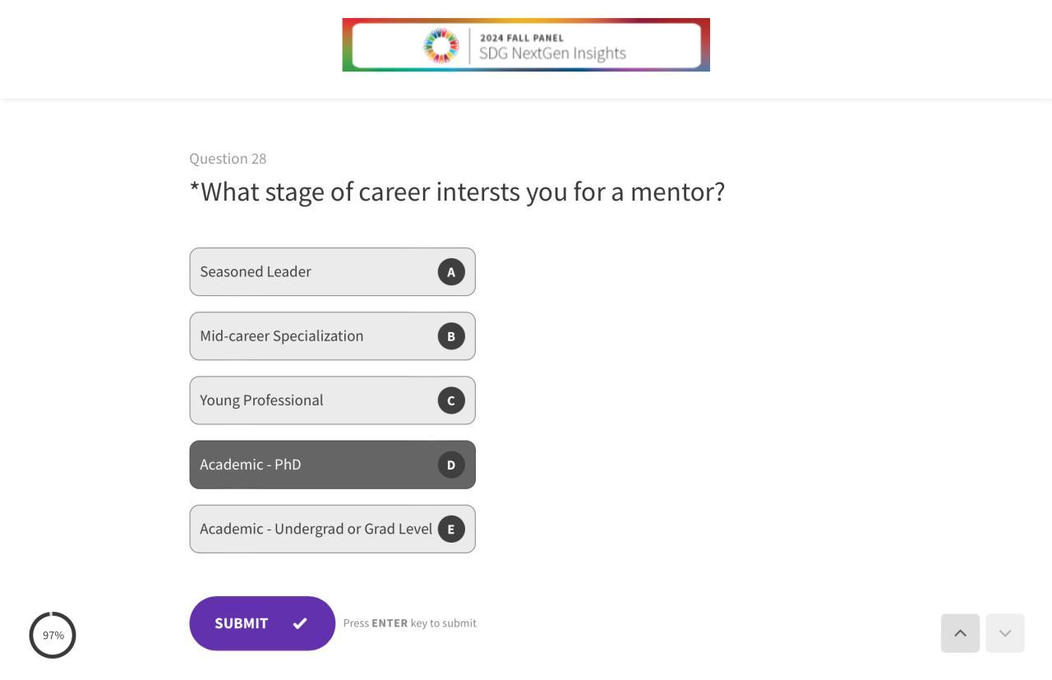Click the Press ENTER key hint text
Screen dimensions: 1052x680
point(409,623)
